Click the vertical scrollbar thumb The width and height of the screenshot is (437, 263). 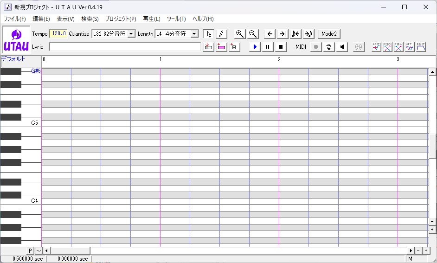pyautogui.click(x=432, y=146)
